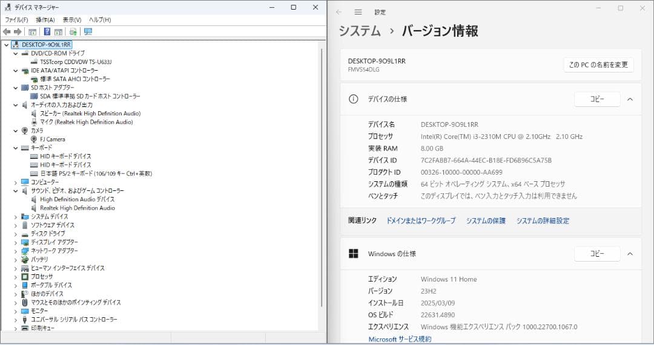Click the info icon beside device specifications
Image resolution: width=654 pixels, height=345 pixels.
tap(353, 99)
